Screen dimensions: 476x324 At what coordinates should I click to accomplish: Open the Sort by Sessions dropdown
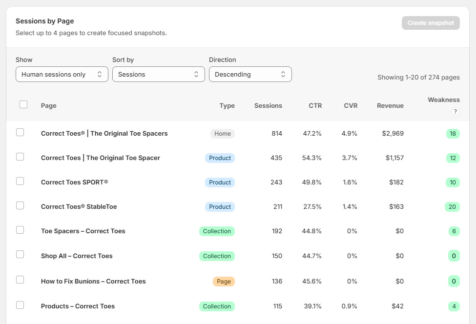(x=159, y=74)
